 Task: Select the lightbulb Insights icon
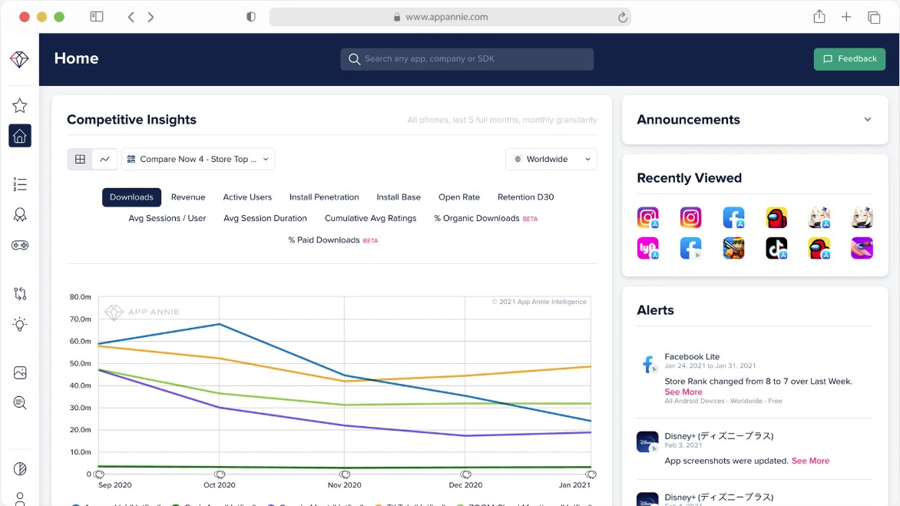tap(20, 324)
